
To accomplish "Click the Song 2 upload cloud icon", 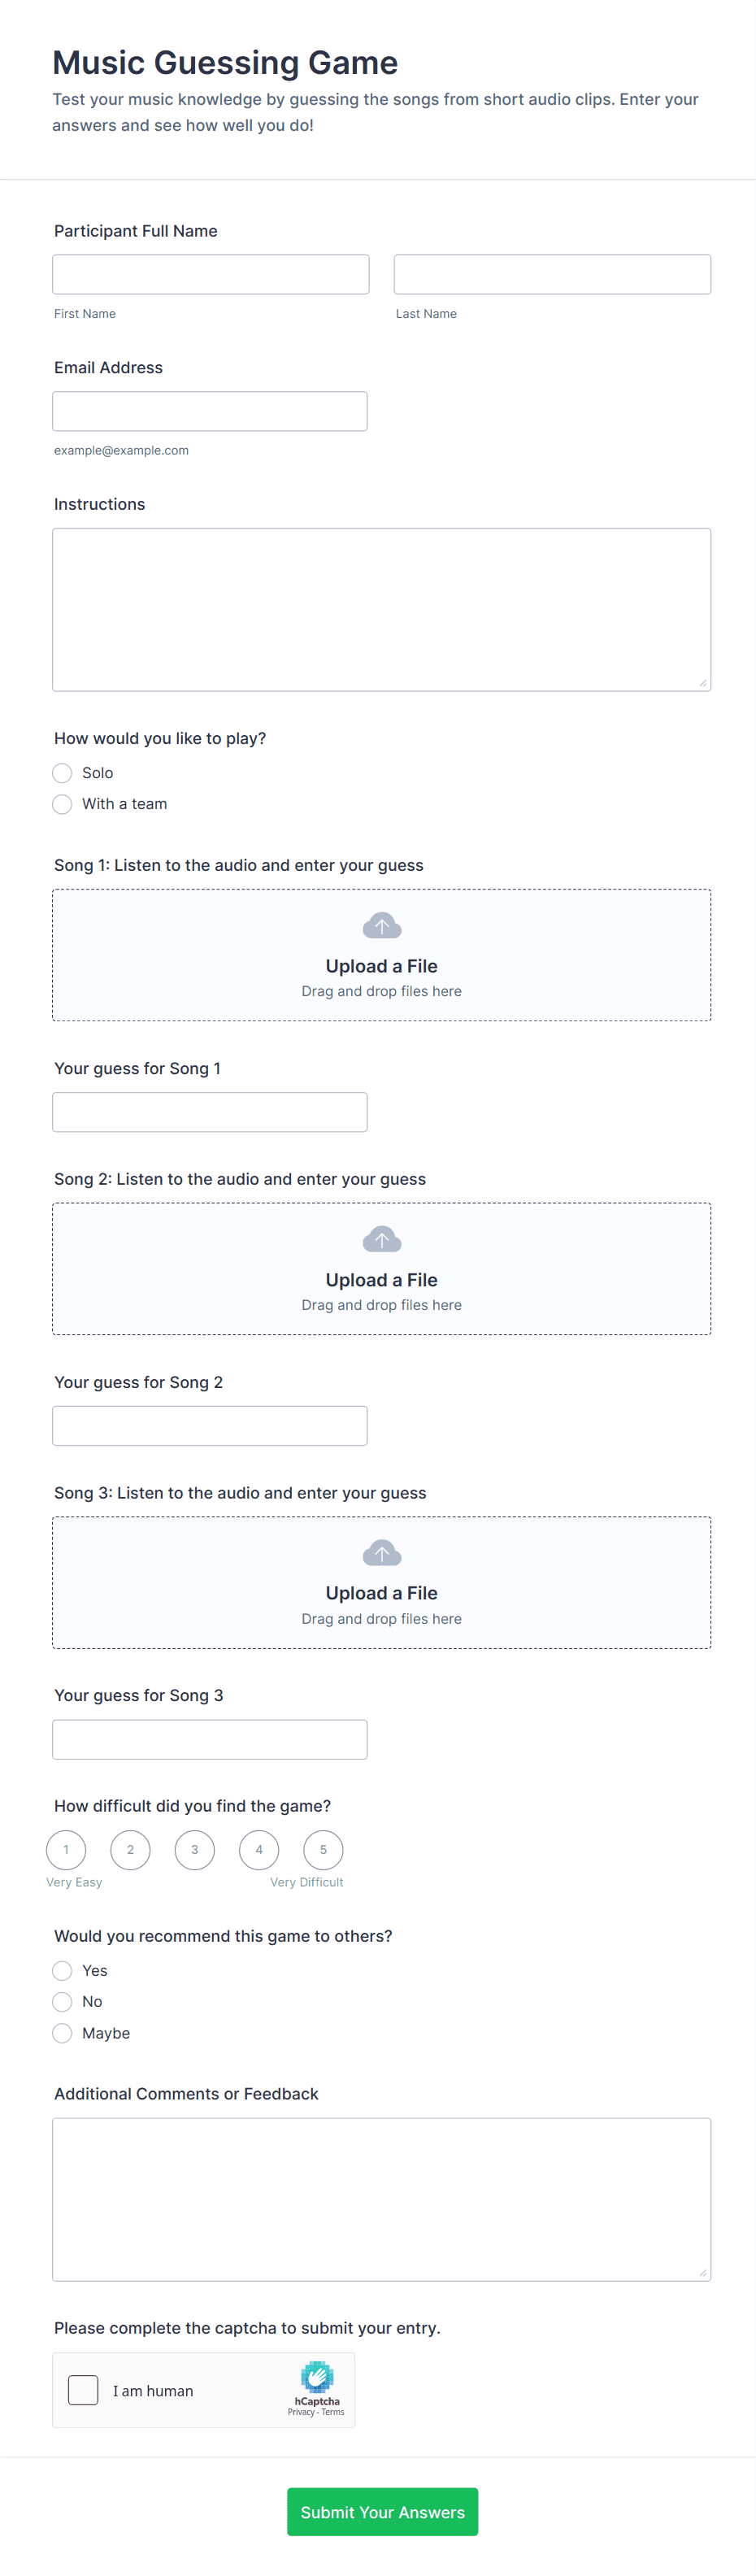I will pos(381,1239).
